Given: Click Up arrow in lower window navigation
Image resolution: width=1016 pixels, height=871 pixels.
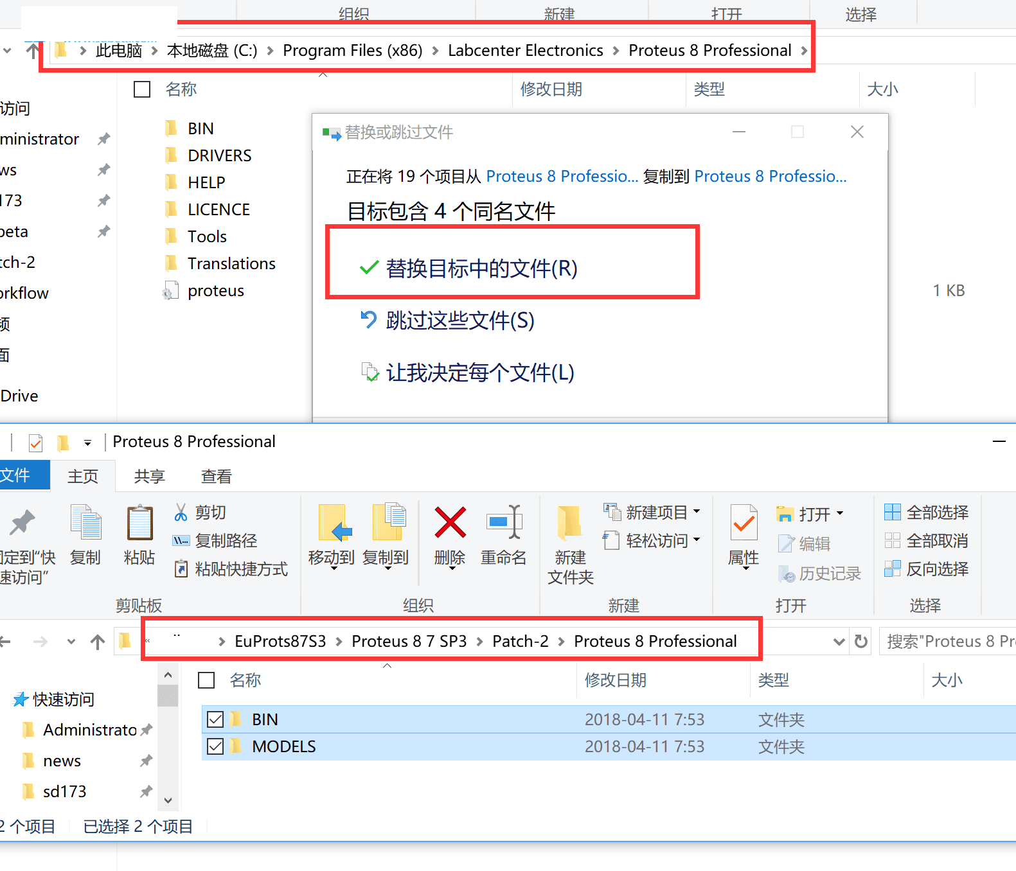Looking at the screenshot, I should click(x=98, y=641).
